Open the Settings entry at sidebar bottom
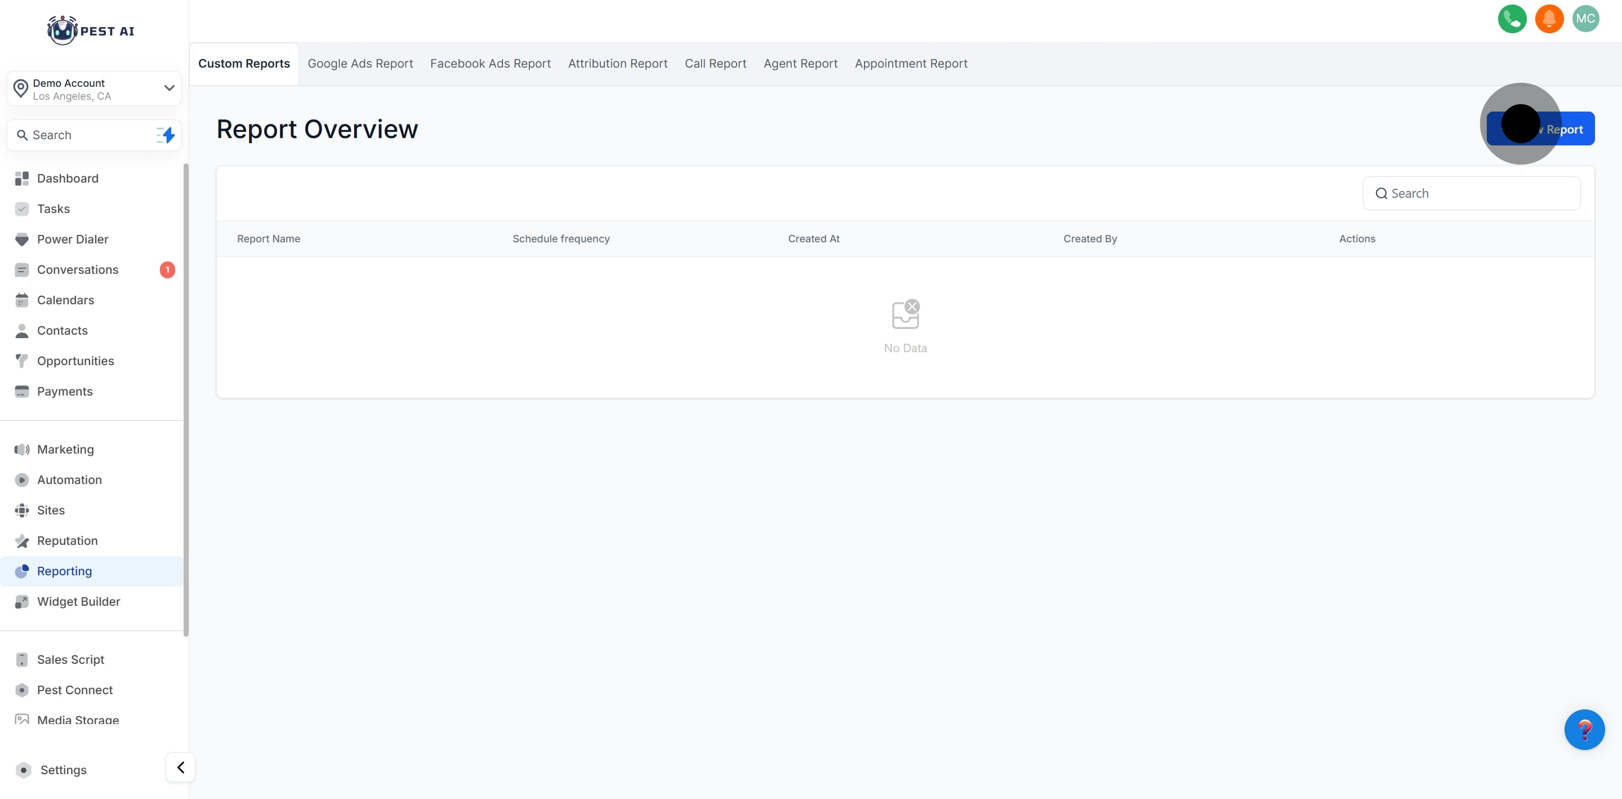 click(x=63, y=769)
